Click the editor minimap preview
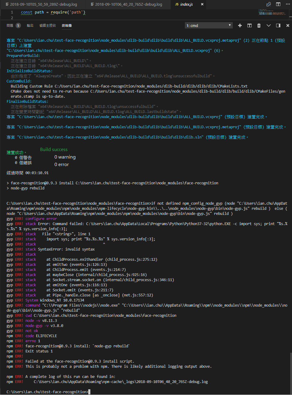The width and height of the screenshot is (292, 395). (x=272, y=12)
